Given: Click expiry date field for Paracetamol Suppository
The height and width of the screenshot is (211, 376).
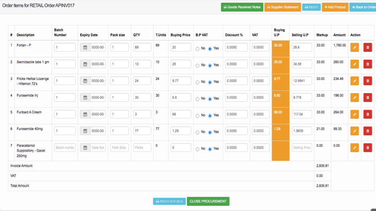Looking at the screenshot, I should click(98, 147).
